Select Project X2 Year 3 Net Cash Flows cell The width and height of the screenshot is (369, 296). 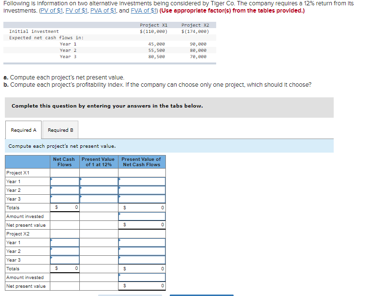click(65, 260)
